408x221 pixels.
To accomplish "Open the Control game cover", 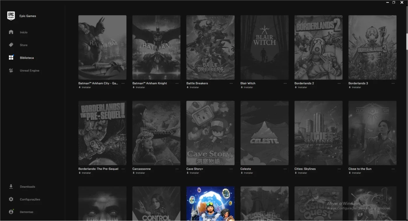I will [156, 204].
